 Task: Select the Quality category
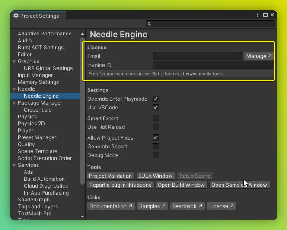coord(26,144)
